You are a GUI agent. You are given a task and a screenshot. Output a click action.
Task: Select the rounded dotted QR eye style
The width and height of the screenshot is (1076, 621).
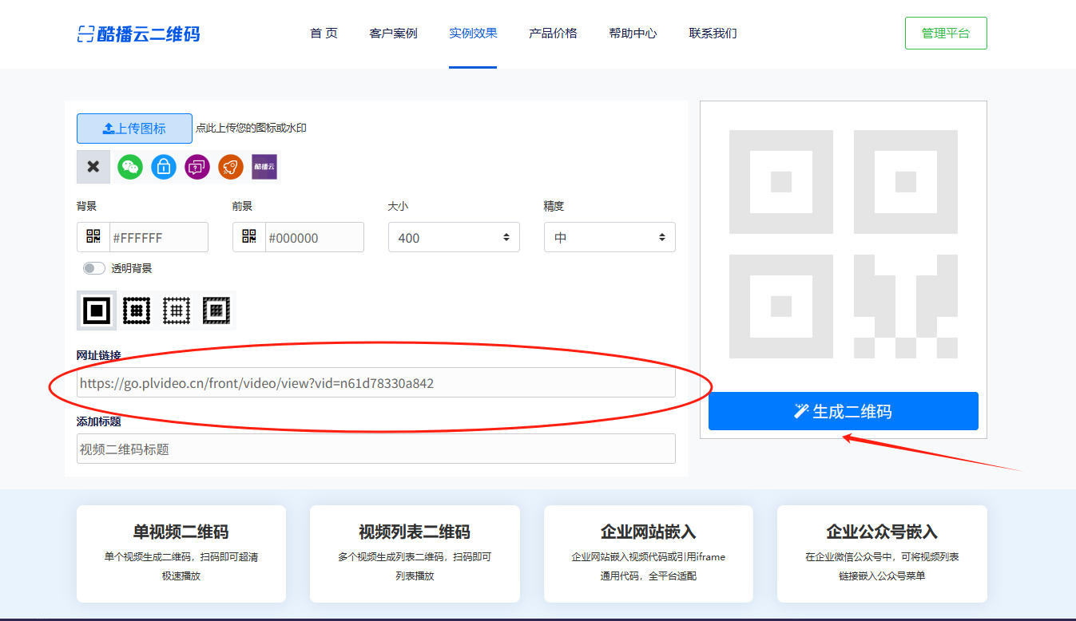(137, 310)
